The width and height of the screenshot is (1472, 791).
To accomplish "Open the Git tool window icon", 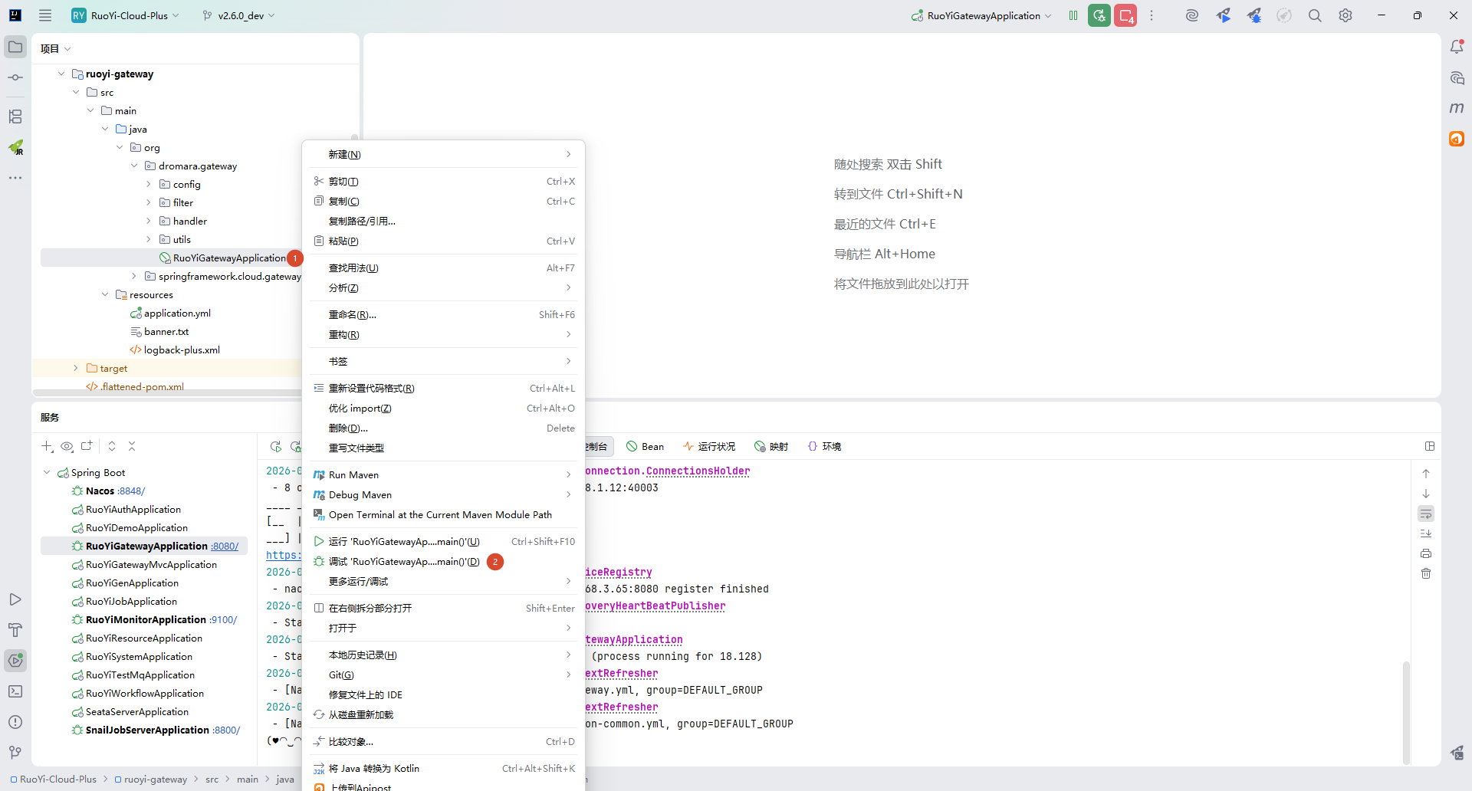I will (15, 753).
